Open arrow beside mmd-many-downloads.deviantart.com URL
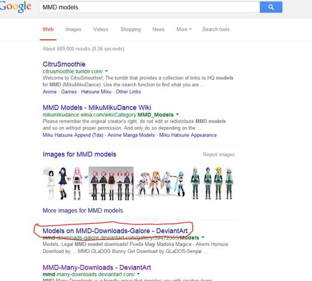Screen dimensions: 312x281 point(138,274)
